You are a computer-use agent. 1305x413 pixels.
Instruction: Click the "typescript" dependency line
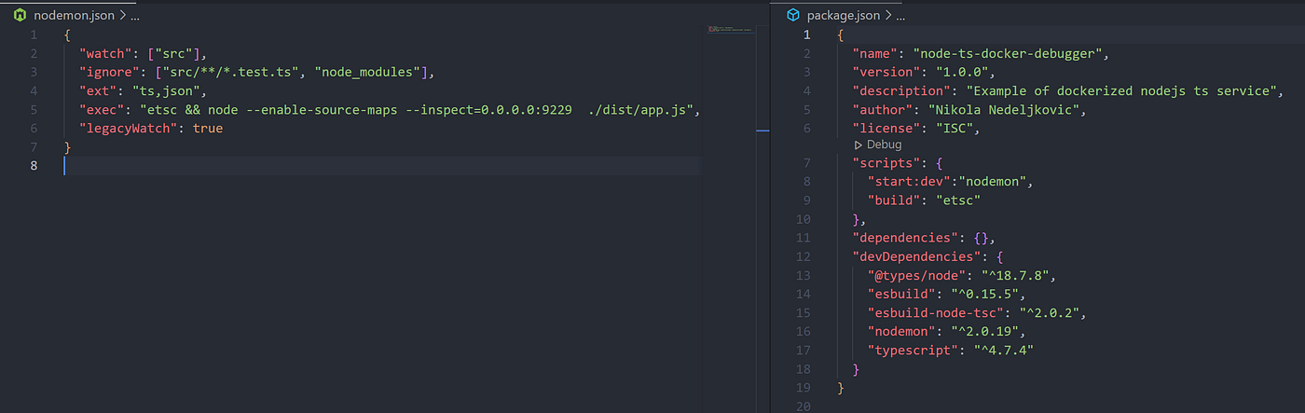(x=951, y=350)
